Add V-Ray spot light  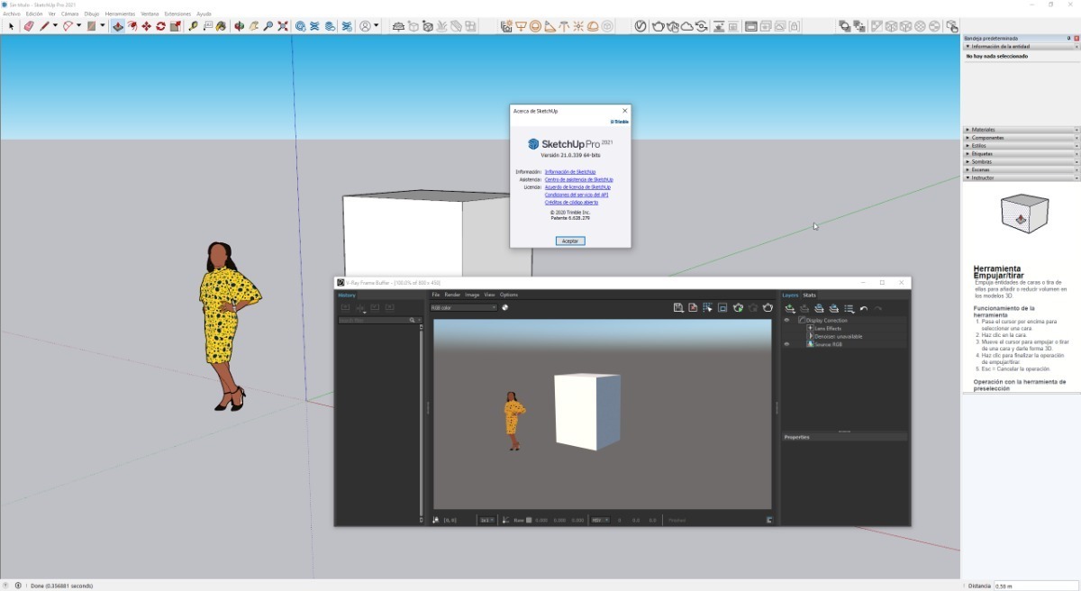550,26
